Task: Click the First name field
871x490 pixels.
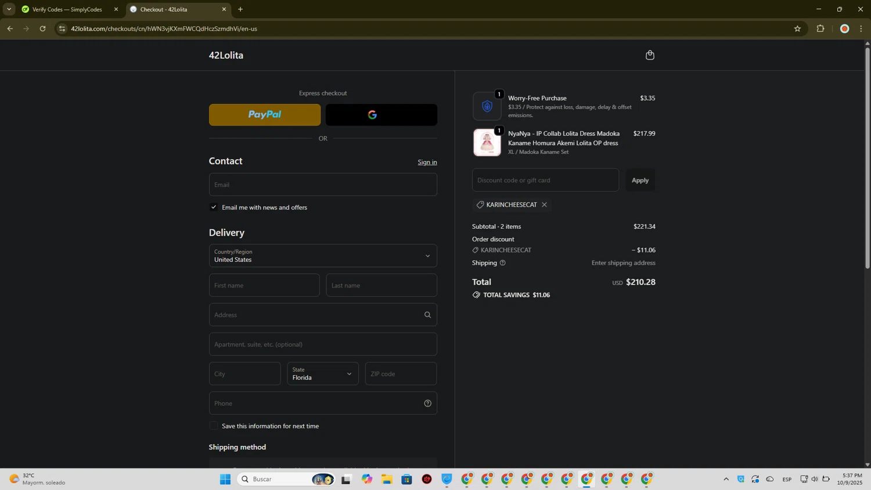Action: click(x=264, y=286)
